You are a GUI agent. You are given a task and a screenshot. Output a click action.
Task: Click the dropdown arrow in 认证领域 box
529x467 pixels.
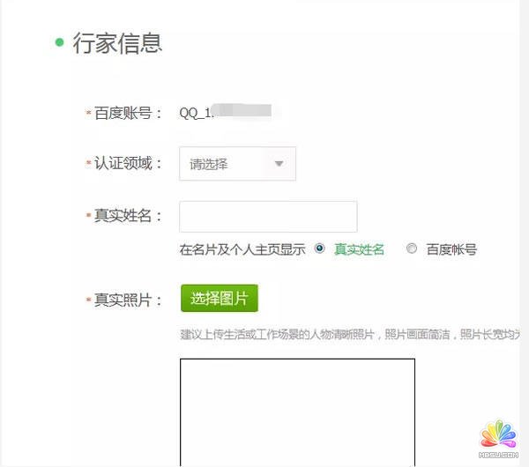(279, 164)
